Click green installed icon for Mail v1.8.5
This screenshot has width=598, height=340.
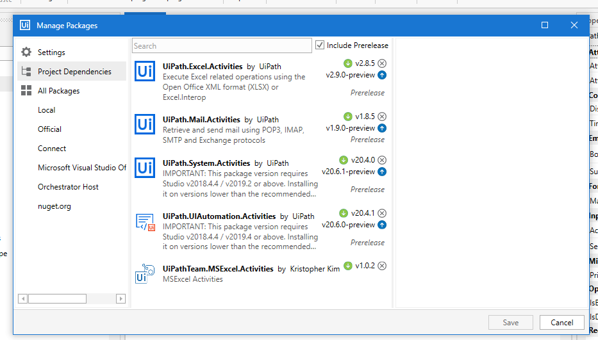pos(347,117)
